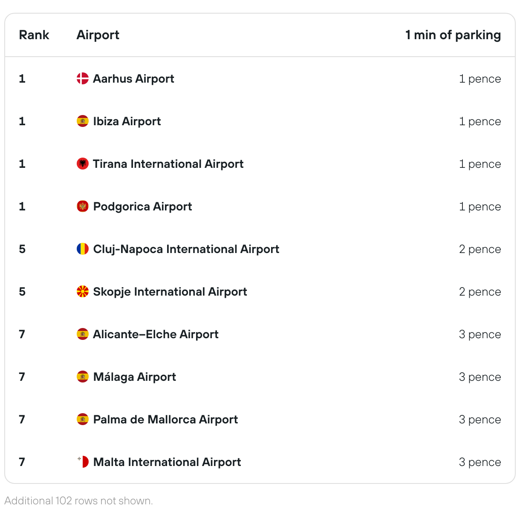Click the Spain flag beside Málaga Airport
Viewport: 520px width, 512px height.
coord(82,377)
